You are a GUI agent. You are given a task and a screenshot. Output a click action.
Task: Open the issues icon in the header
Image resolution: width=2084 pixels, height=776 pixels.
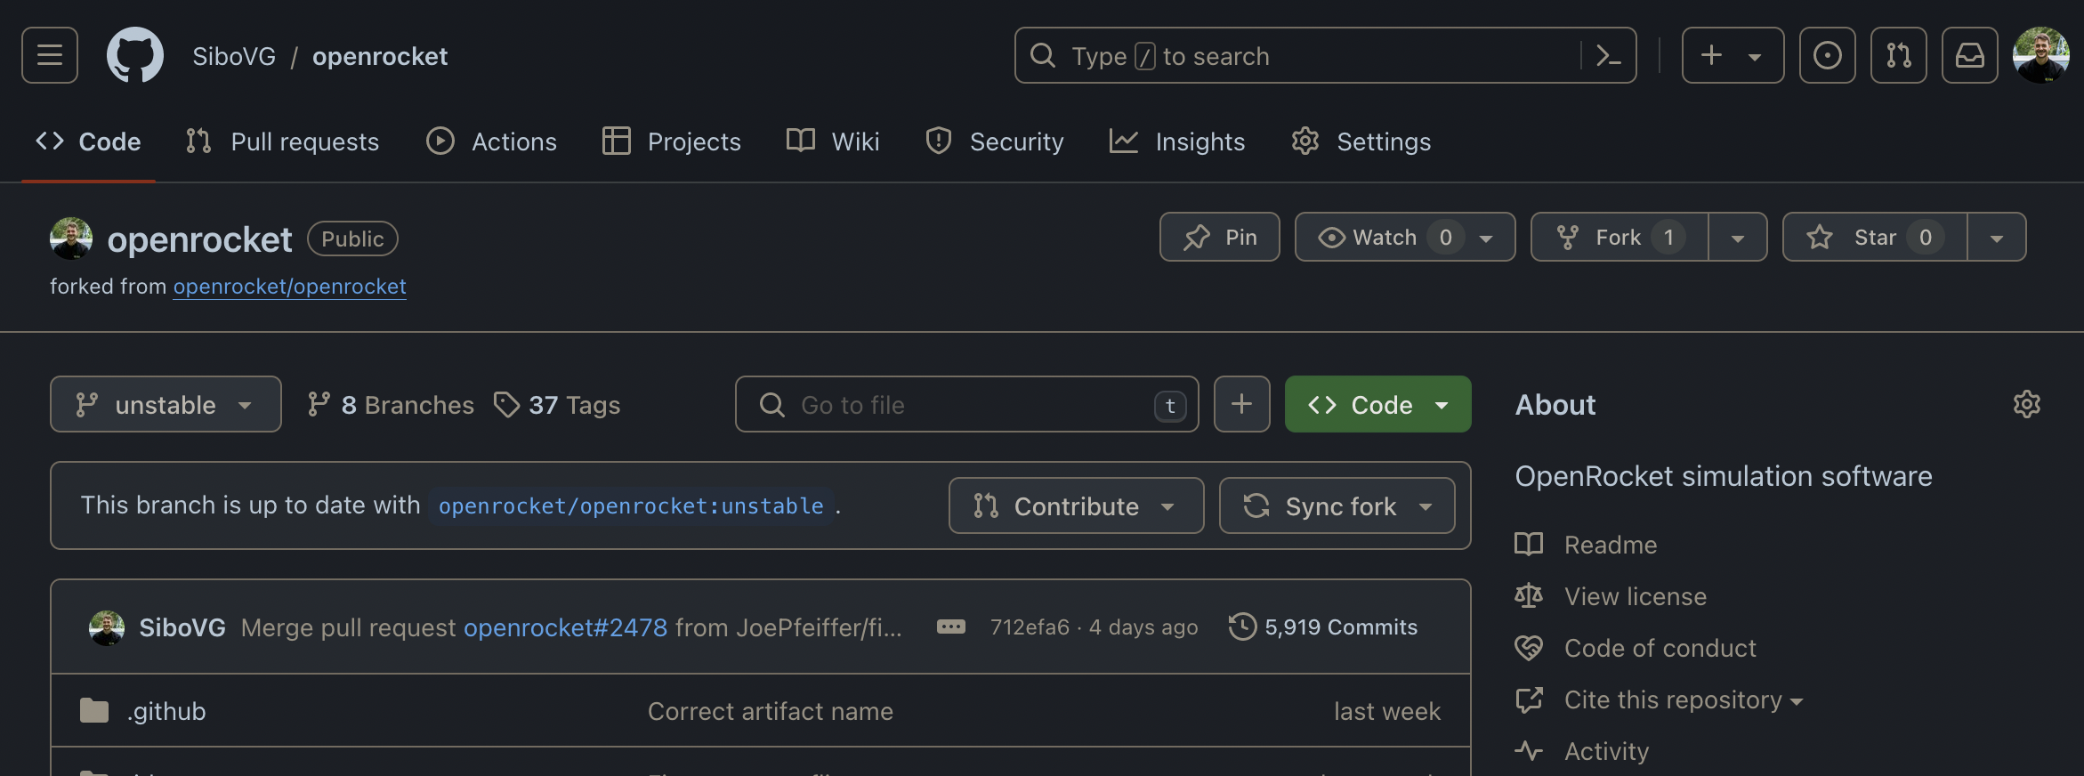tap(1827, 55)
